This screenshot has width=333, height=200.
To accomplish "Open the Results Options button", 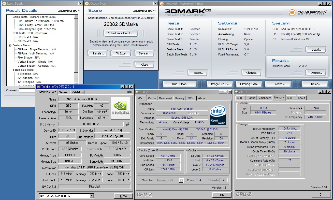I will coord(316,73).
